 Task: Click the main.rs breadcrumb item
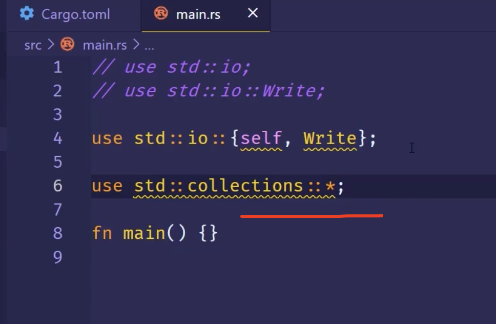pos(105,45)
